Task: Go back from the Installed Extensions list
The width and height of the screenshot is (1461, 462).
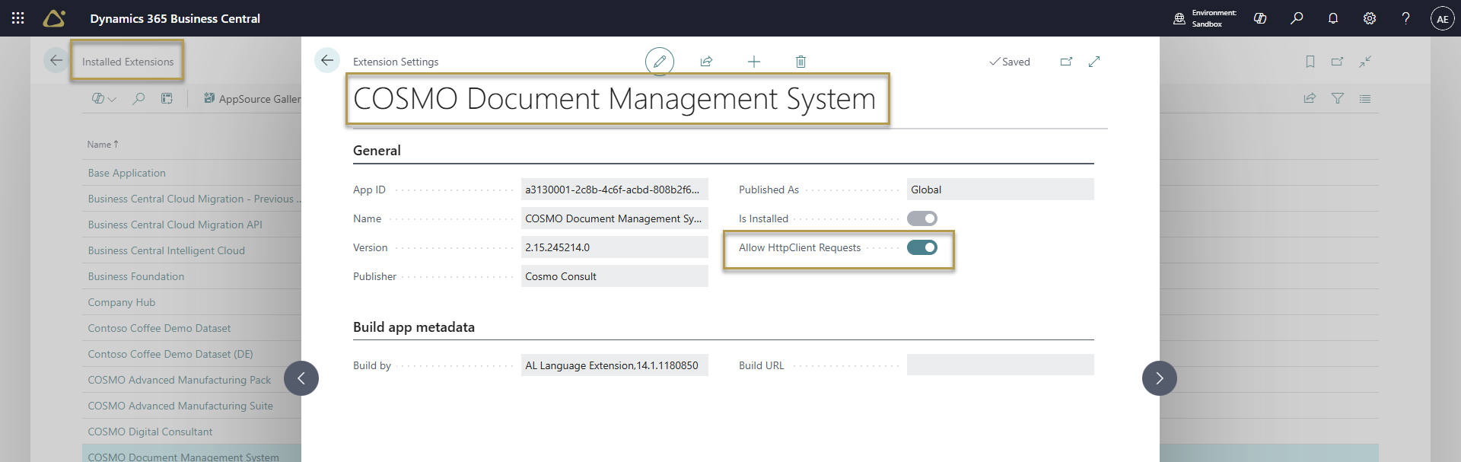Action: click(56, 60)
